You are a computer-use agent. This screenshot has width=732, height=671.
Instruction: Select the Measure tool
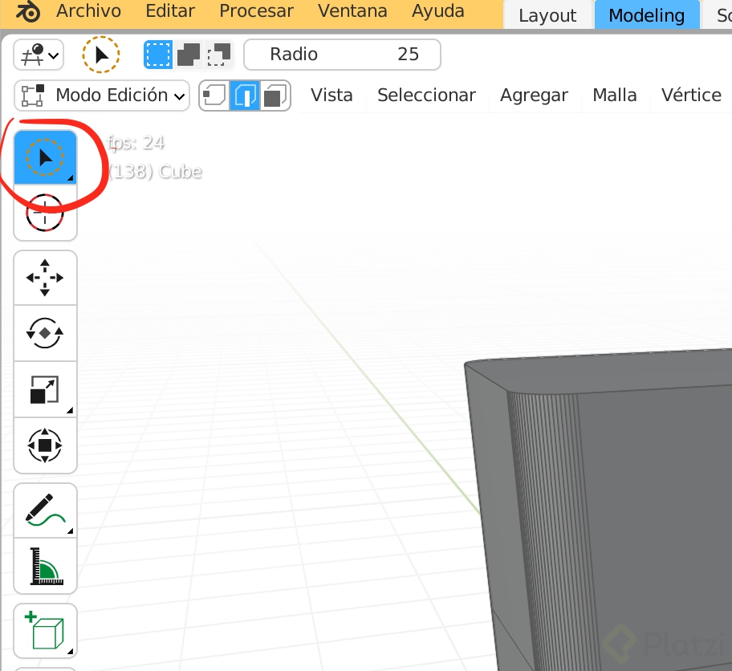[x=44, y=566]
